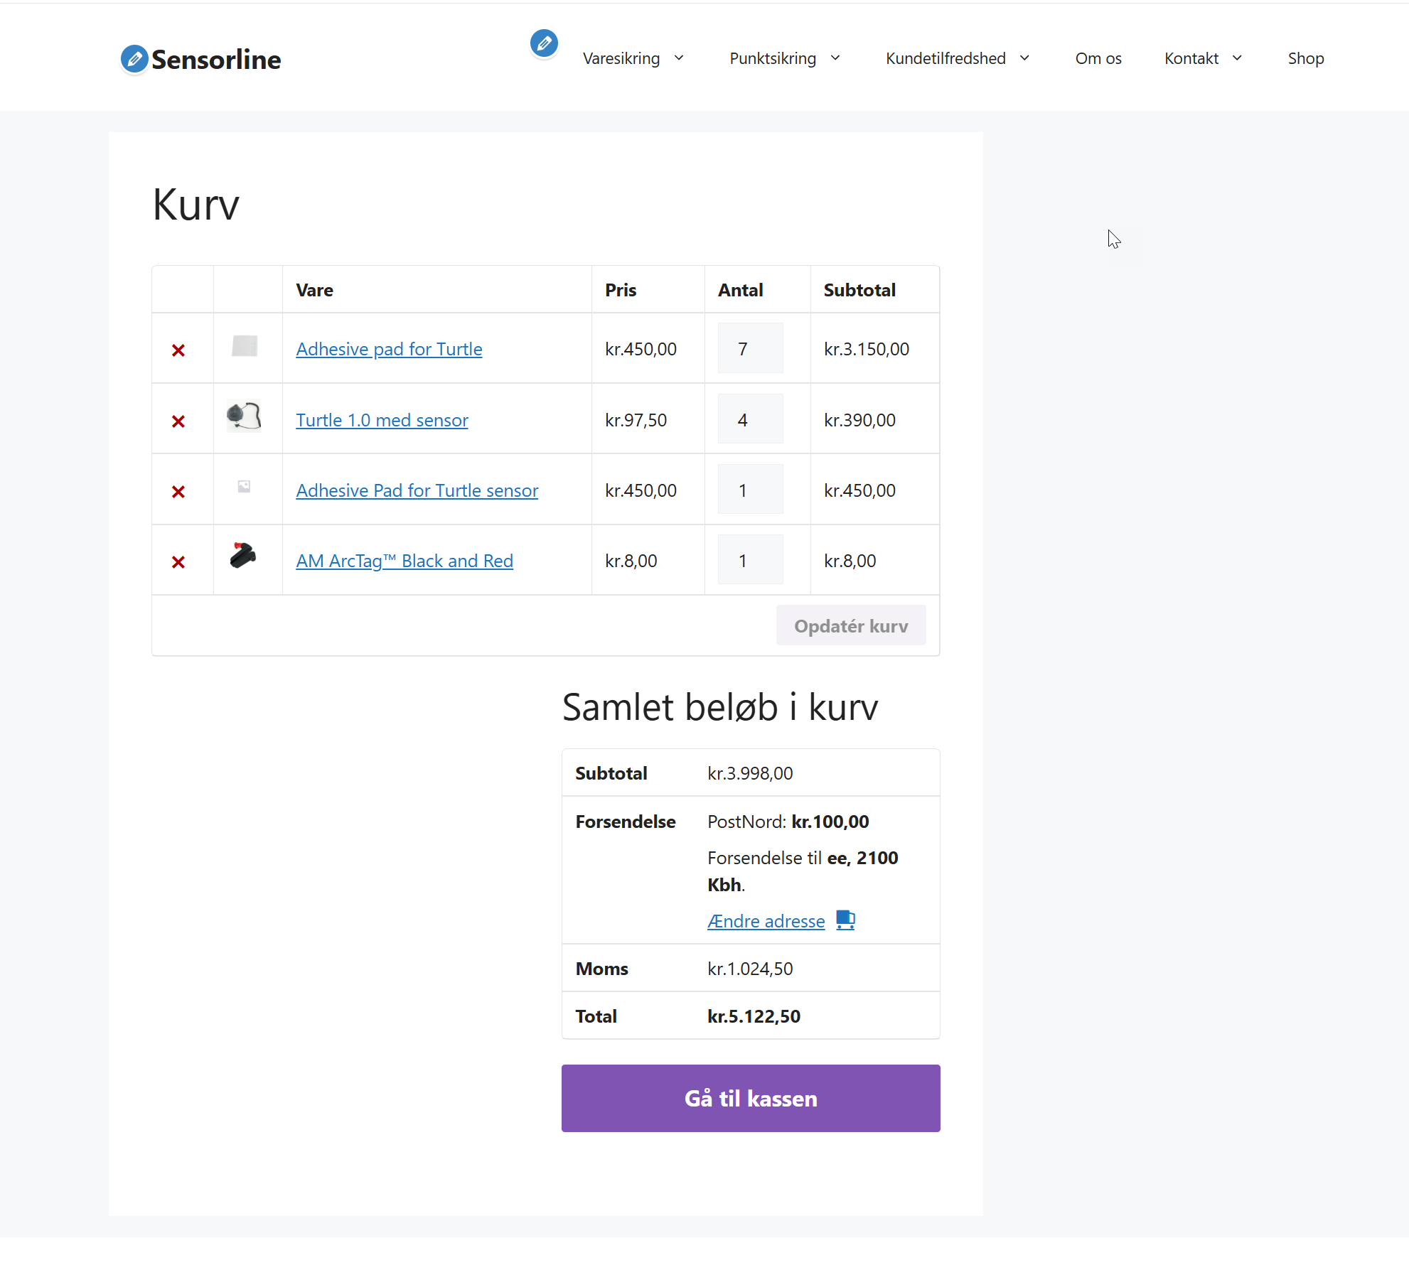1409x1265 pixels.
Task: Open the AM ArcTag Black and Red link
Action: point(405,561)
